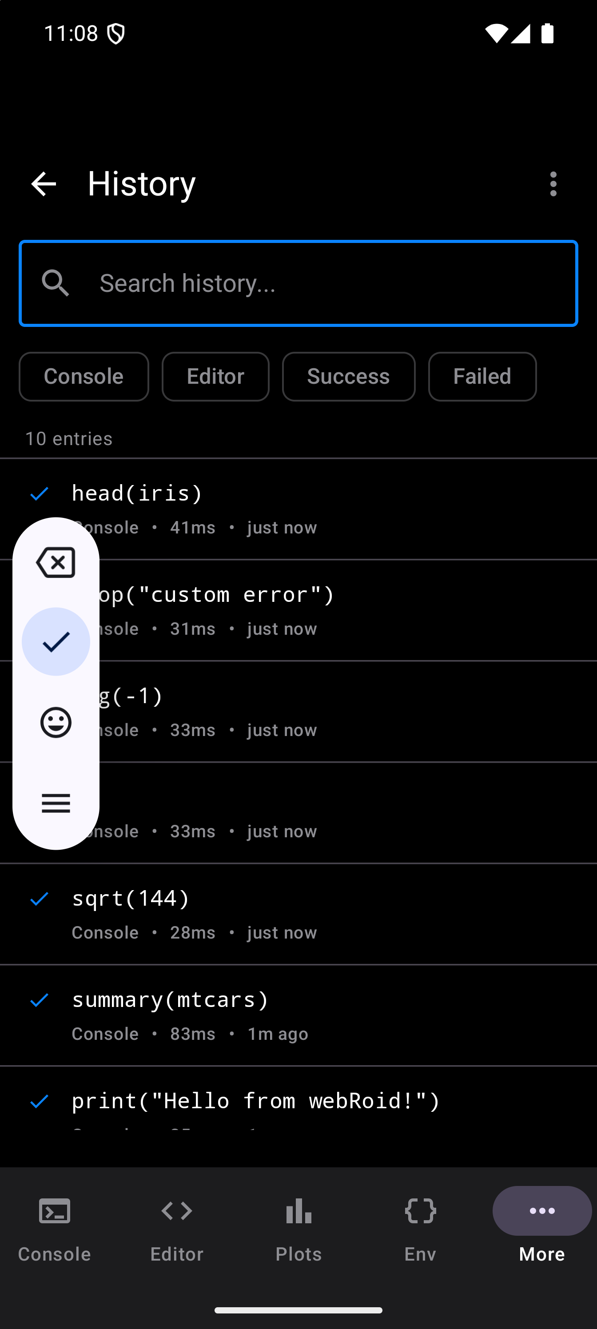Tap the search magnifier icon
The height and width of the screenshot is (1329, 597).
pyautogui.click(x=56, y=283)
